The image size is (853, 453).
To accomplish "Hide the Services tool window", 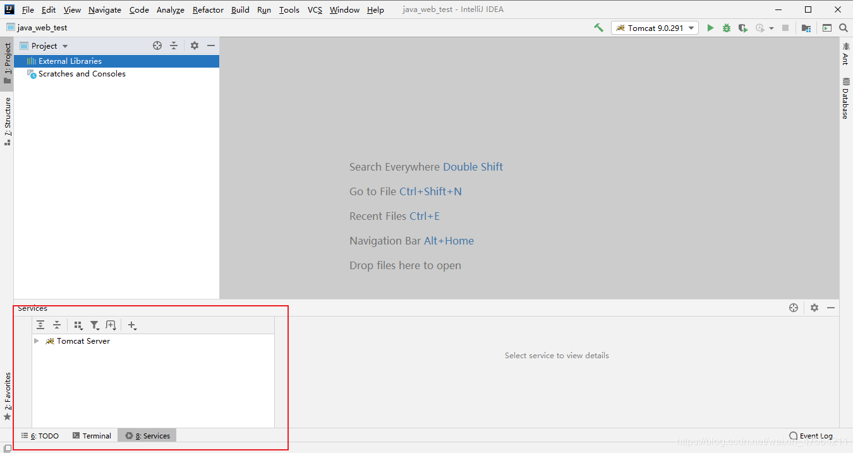I will click(x=831, y=308).
